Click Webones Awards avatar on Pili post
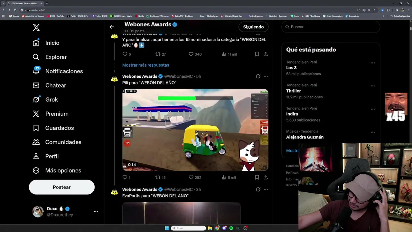412x232 pixels. [114, 79]
